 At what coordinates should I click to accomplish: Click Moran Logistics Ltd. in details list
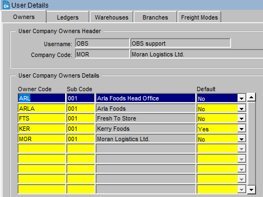(x=146, y=139)
